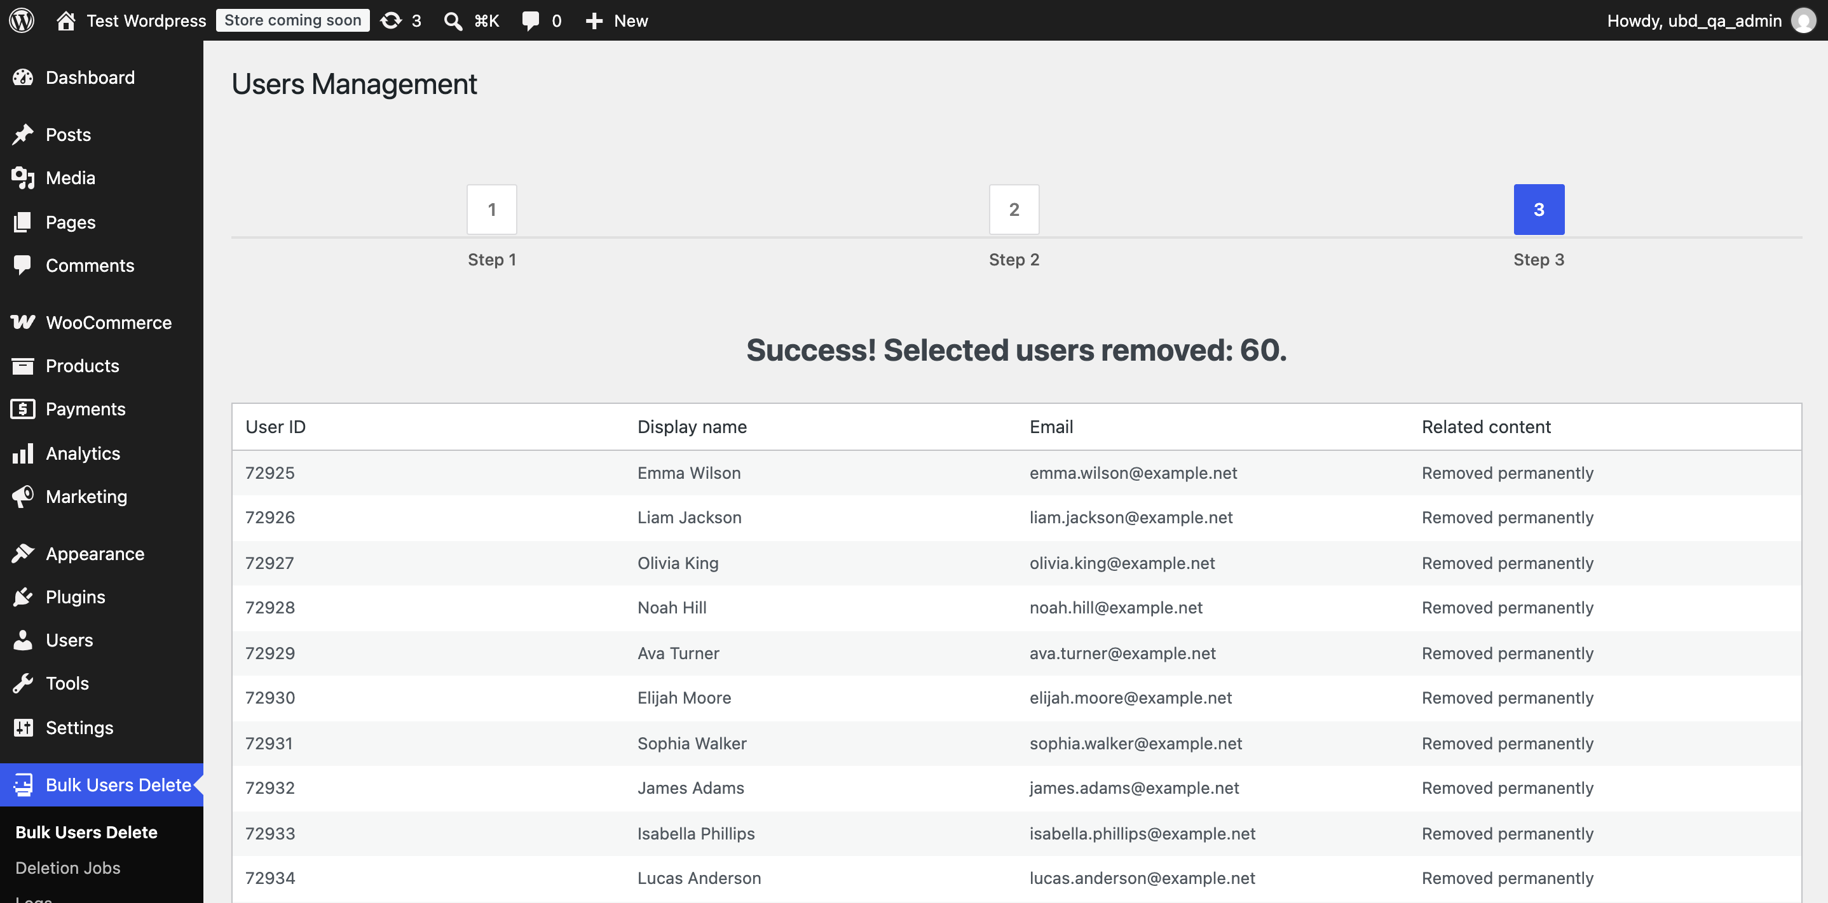
Task: Click the plus icon for New
Action: tap(594, 20)
